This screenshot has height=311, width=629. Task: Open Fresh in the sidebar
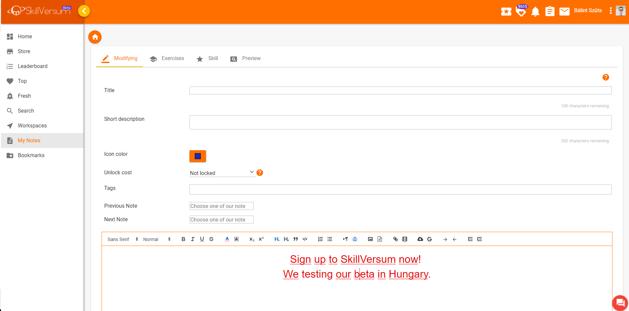(42, 96)
